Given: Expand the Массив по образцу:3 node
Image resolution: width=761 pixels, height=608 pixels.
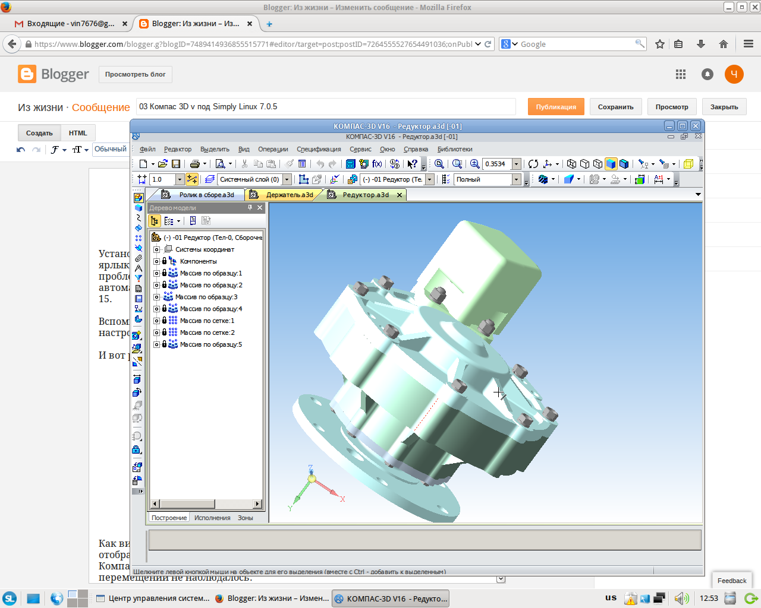Looking at the screenshot, I should pyautogui.click(x=156, y=297).
